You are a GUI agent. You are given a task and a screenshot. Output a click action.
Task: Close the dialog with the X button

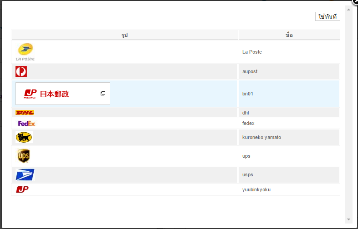(x=355, y=1)
